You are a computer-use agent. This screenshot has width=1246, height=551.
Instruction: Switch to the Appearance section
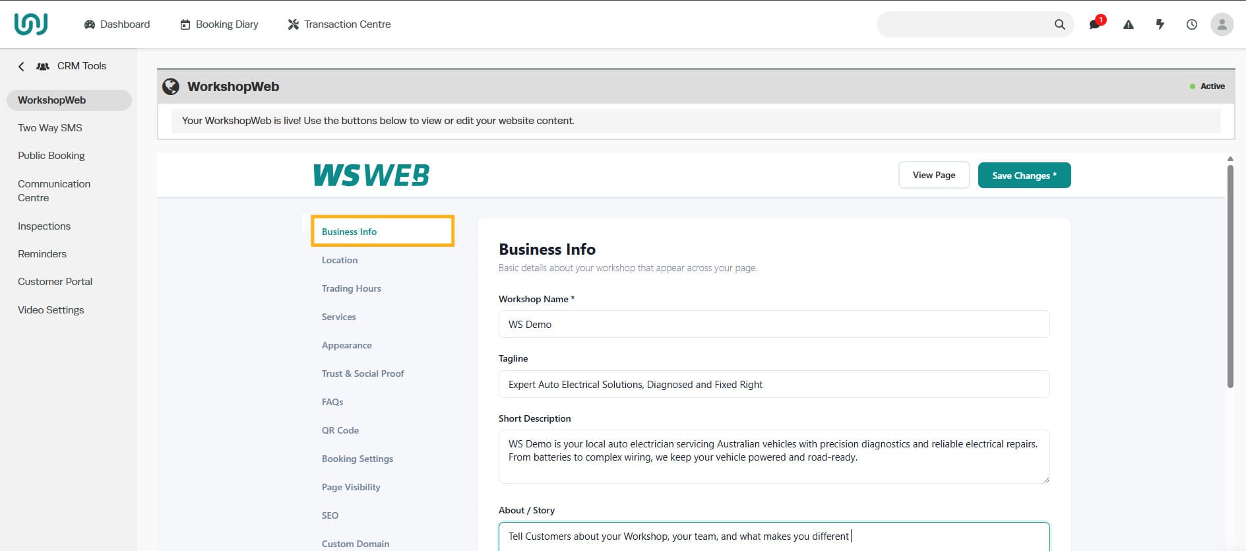click(346, 345)
